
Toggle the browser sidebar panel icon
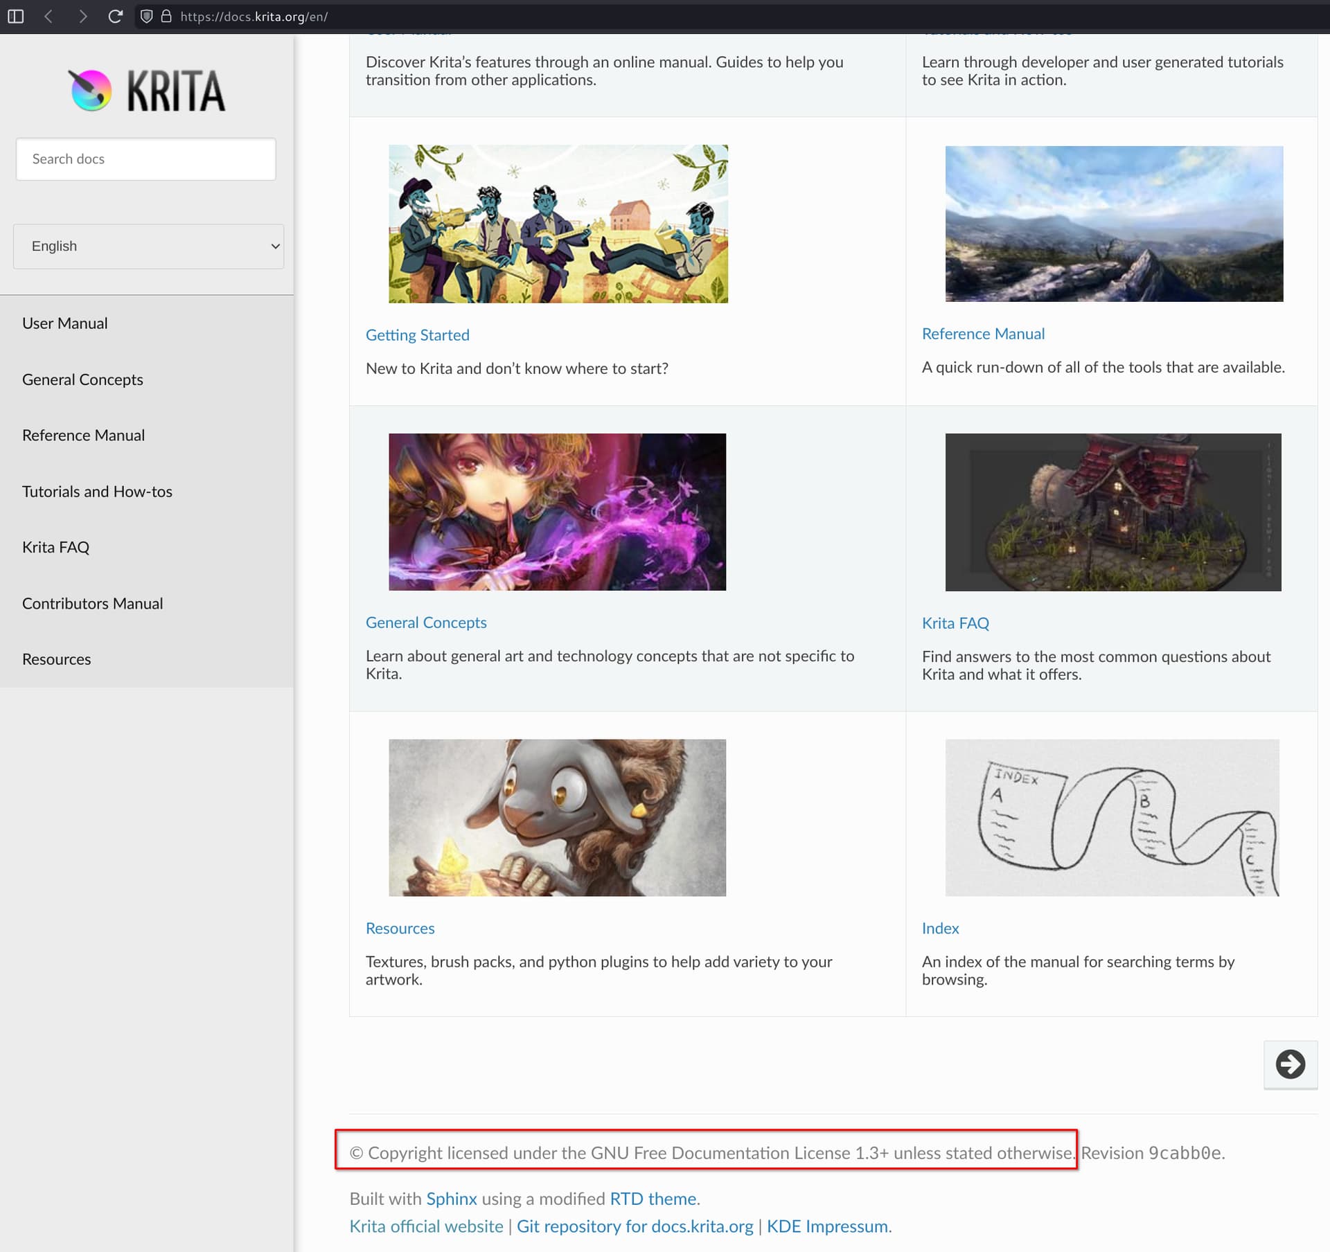[15, 16]
